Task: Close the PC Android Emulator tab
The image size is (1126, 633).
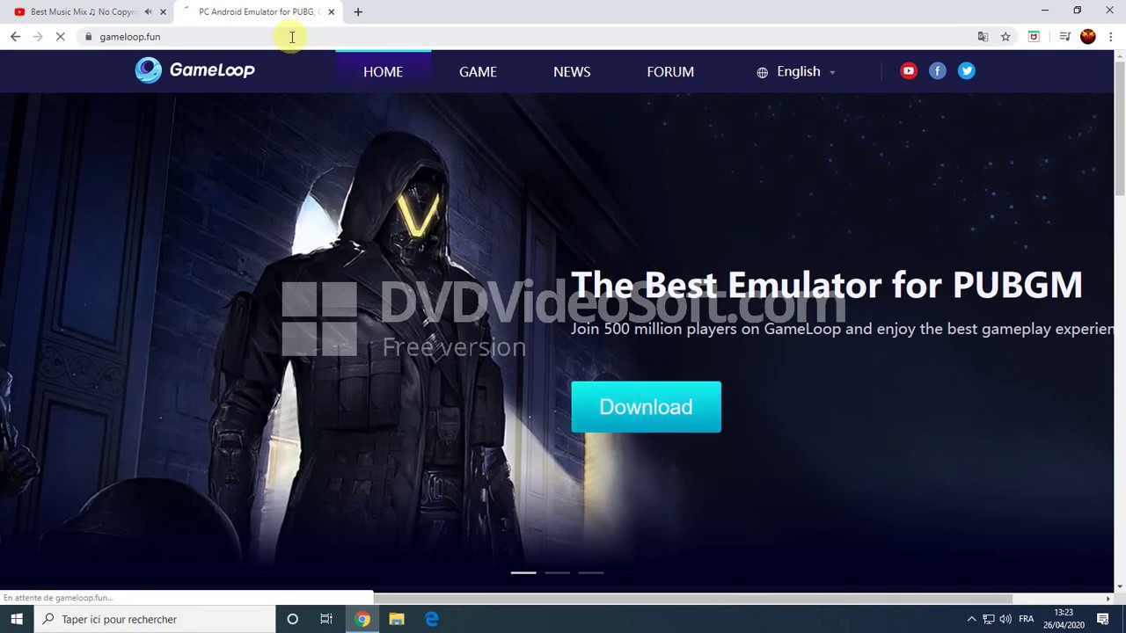Action: (x=331, y=12)
